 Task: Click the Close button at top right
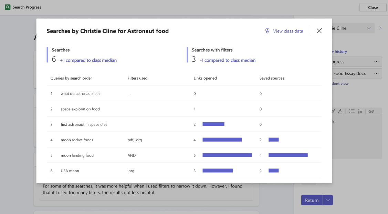(373, 7)
